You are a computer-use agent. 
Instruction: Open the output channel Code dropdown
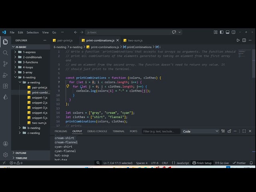click(200, 131)
